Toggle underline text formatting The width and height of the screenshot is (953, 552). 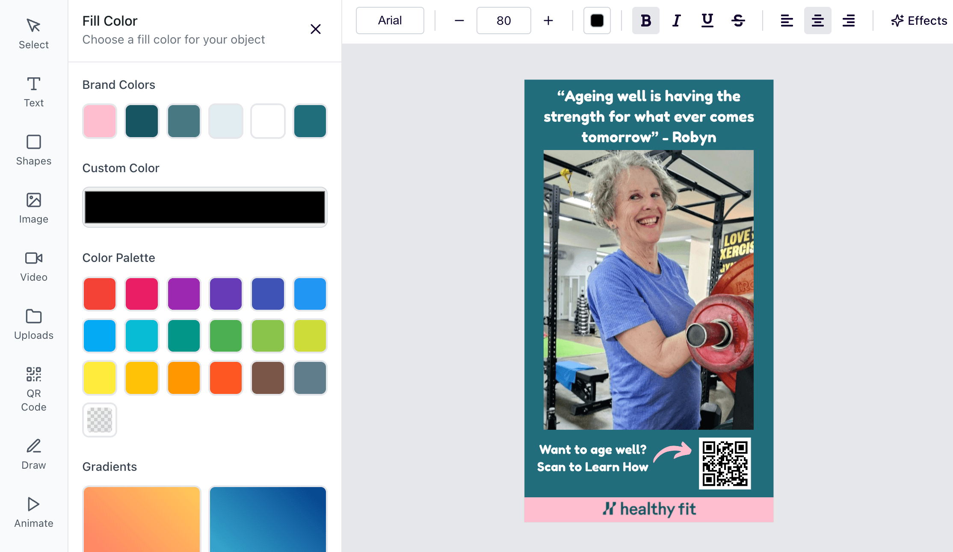[x=707, y=21]
